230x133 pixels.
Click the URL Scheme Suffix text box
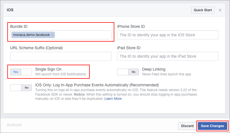click(61, 56)
